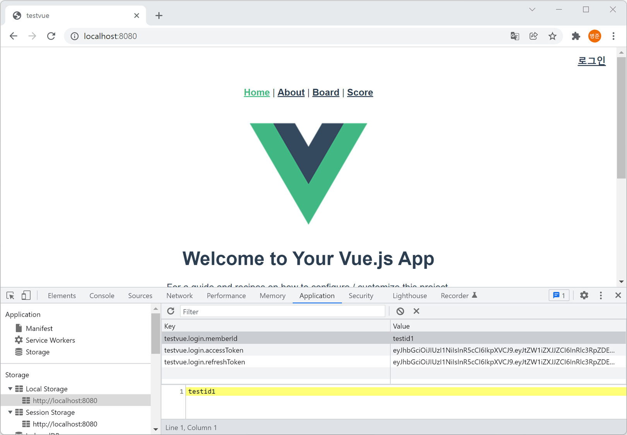The height and width of the screenshot is (435, 627).
Task: Go forward with the browser arrow
Action: point(32,36)
